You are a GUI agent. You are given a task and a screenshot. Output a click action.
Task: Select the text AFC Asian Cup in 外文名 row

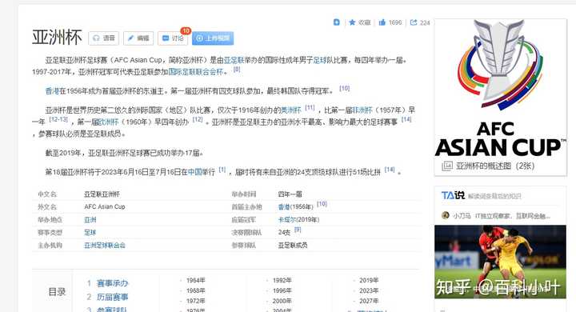click(105, 207)
